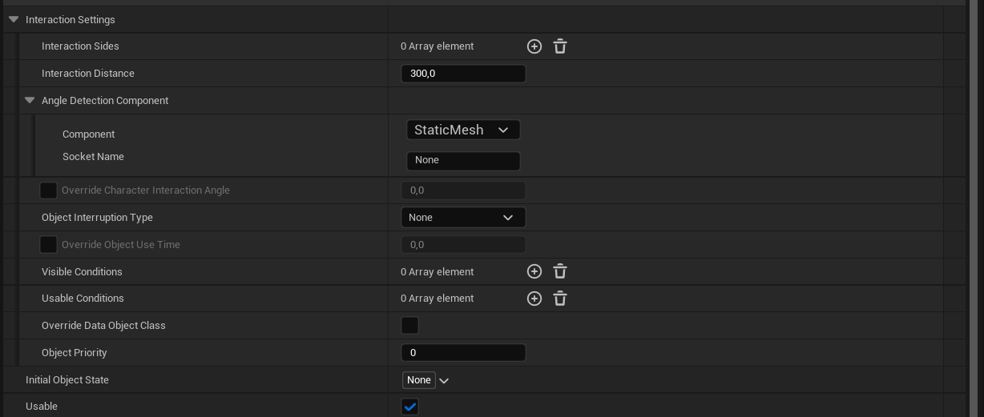Collapse Angle Detection Component group
The height and width of the screenshot is (417, 984).
coord(30,101)
